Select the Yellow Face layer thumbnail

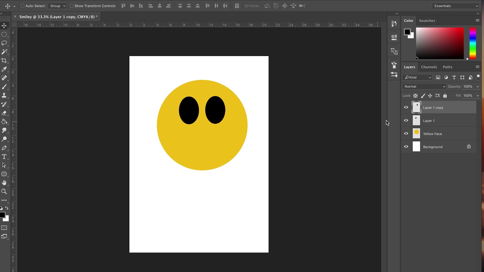coord(416,134)
